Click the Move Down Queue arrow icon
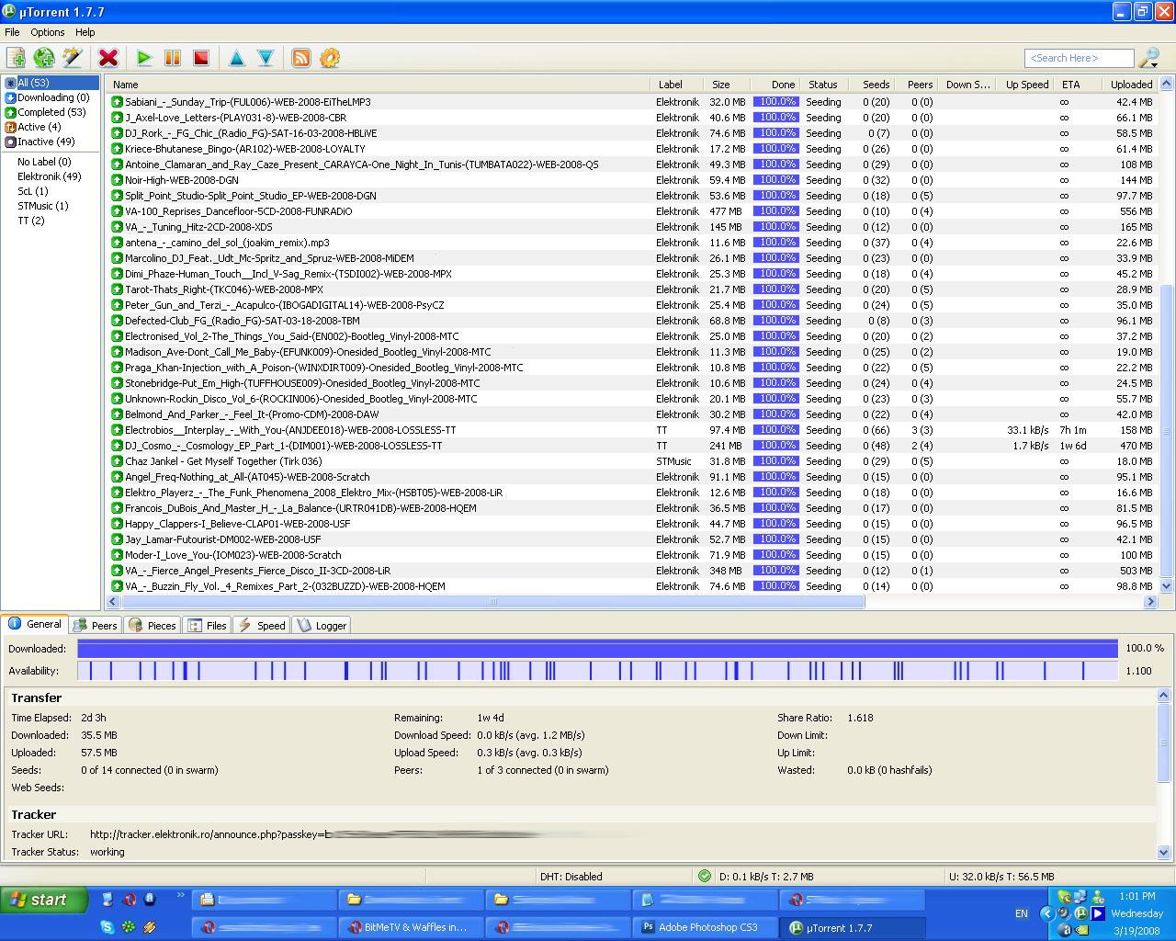 pyautogui.click(x=266, y=58)
